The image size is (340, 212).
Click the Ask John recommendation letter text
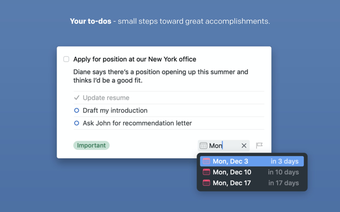(137, 123)
